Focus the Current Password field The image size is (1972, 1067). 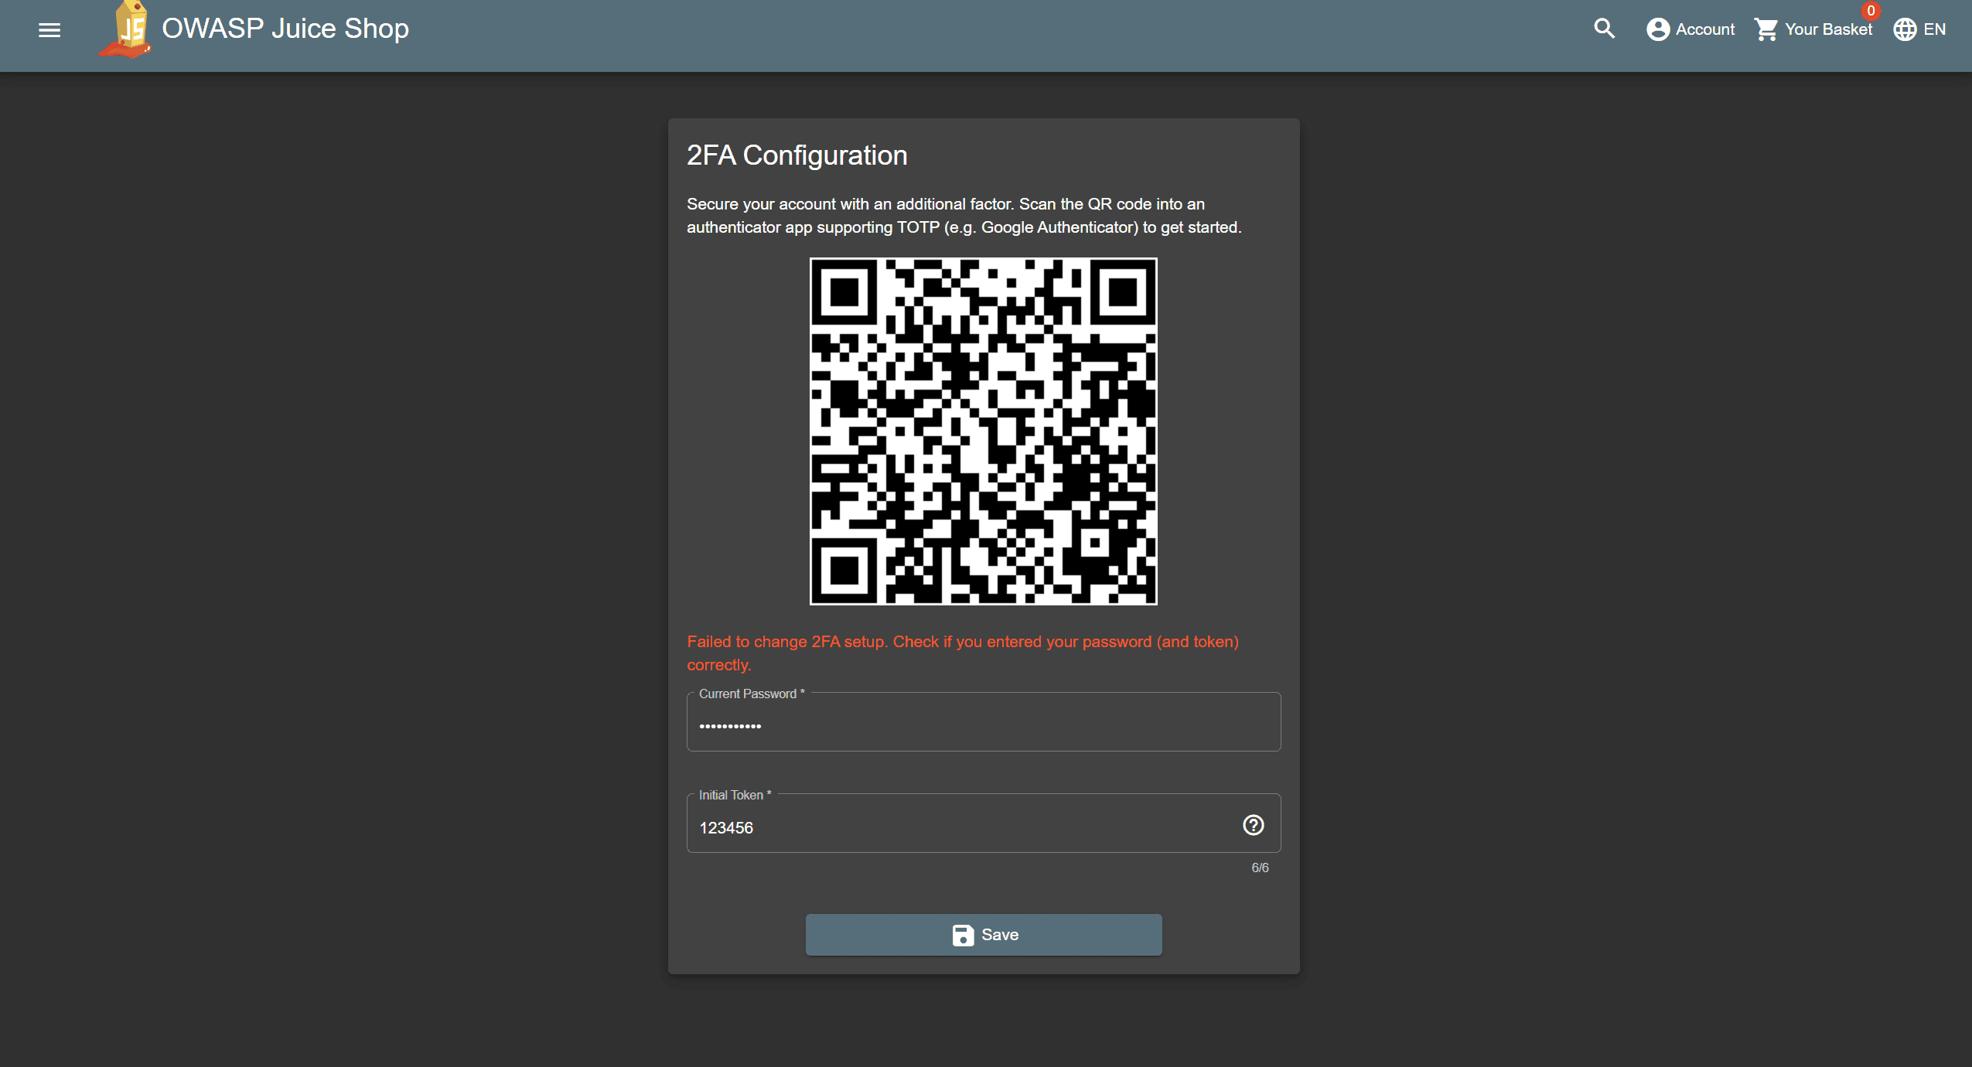click(984, 723)
